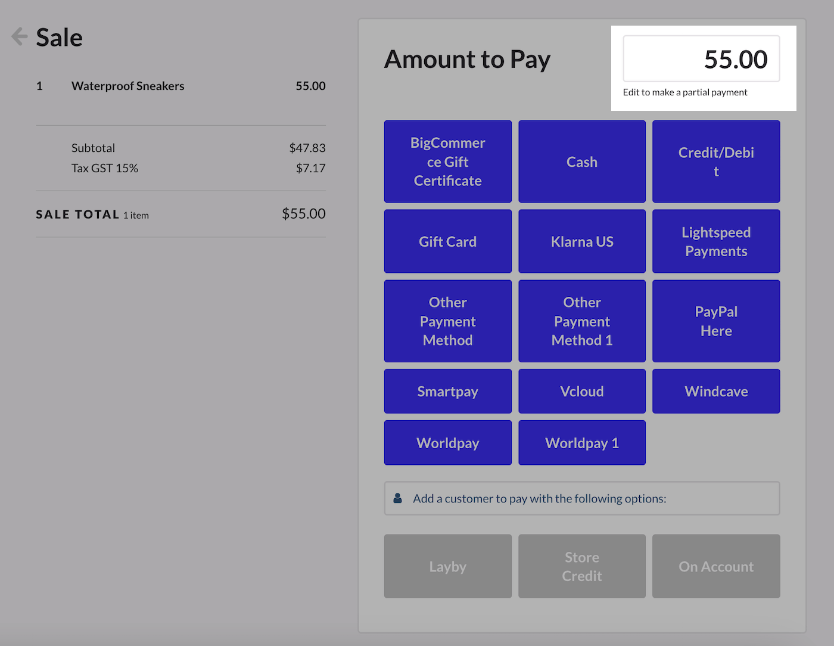This screenshot has height=646, width=834.
Task: Pay with PayPal Here
Action: click(x=716, y=321)
